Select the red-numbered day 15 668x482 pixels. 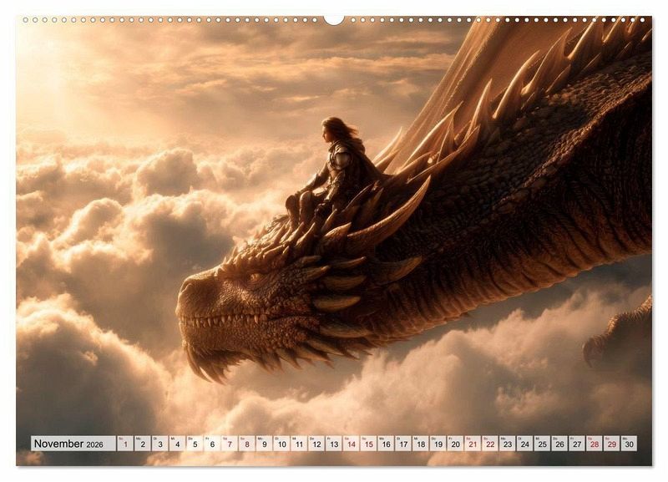point(368,444)
